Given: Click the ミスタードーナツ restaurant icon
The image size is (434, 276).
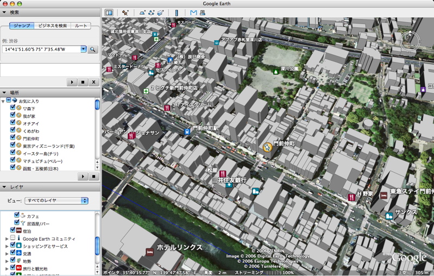Looking at the screenshot, I should coord(109,69).
